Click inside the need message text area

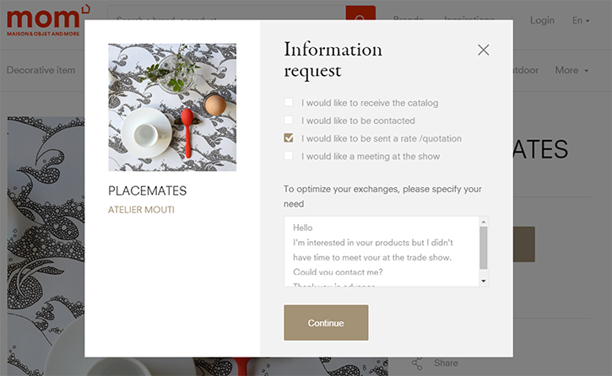[x=382, y=251]
